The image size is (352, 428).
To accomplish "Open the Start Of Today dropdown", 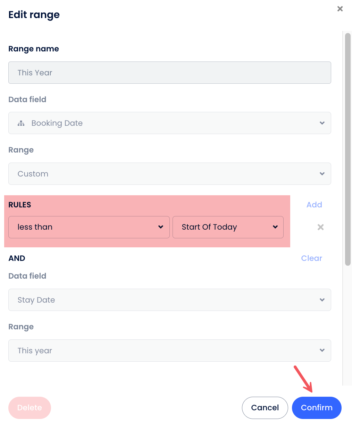I will [228, 227].
